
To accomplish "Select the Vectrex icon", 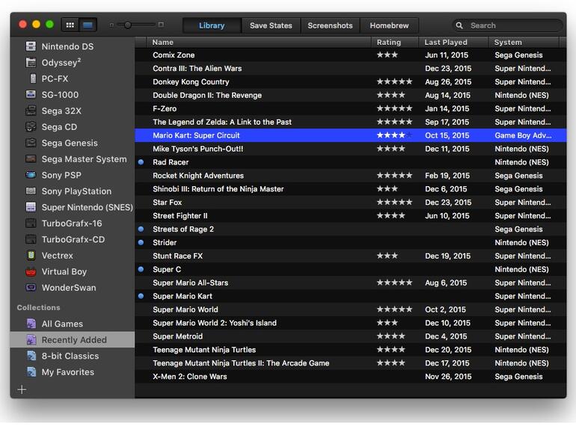I will pos(31,255).
